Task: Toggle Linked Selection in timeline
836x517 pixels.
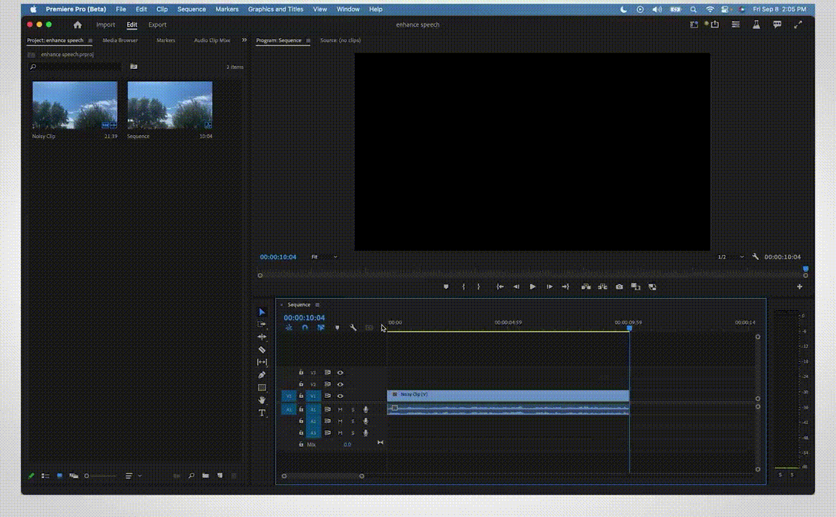Action: [x=321, y=327]
